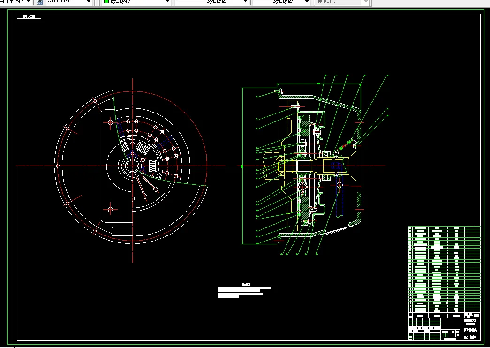The height and width of the screenshot is (348, 490).
Task: Expand the dimension style dropdown arrow
Action: [x=28, y=2]
